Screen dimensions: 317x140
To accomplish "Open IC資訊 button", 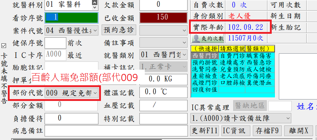I will point(236,131).
